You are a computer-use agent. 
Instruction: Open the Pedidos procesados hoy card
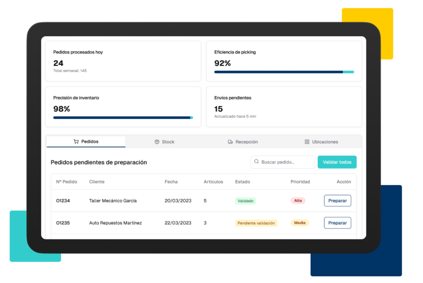123,61
